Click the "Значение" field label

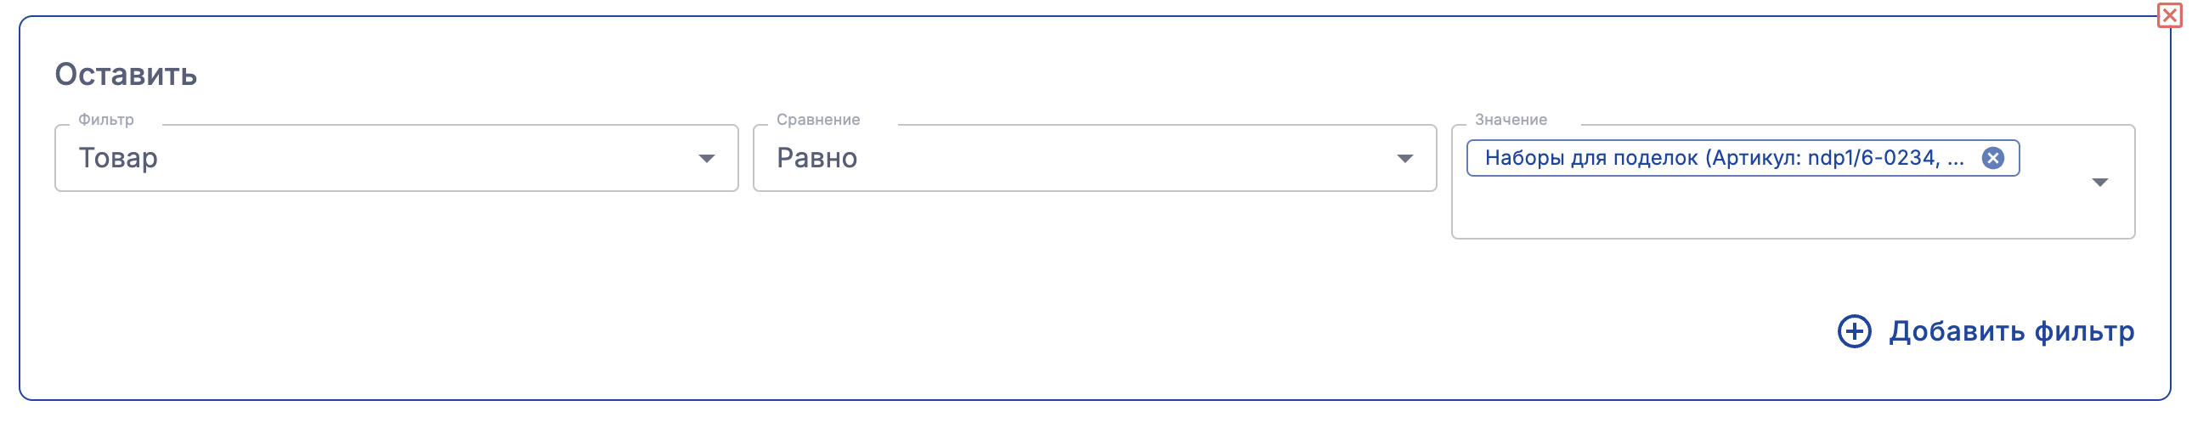(x=1511, y=120)
